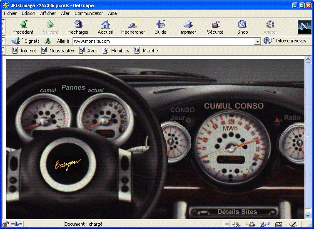Click the Netscape N logo
The width and height of the screenshot is (314, 229).
[x=304, y=27]
